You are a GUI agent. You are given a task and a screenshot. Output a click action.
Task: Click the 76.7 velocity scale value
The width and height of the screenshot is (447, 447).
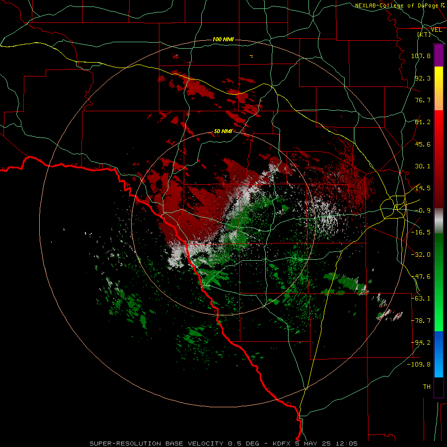(423, 100)
